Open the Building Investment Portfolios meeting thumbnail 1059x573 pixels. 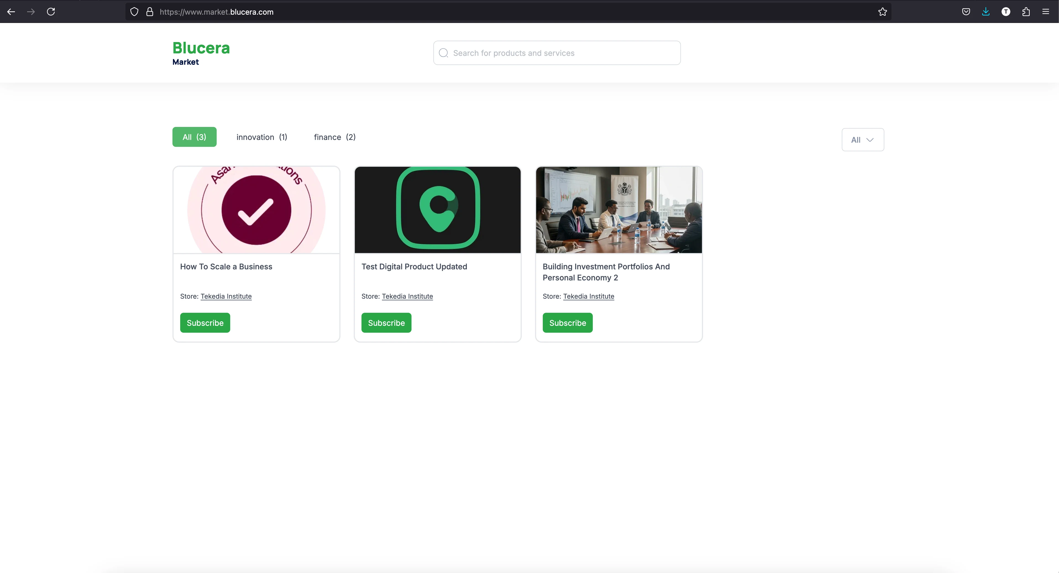pyautogui.click(x=619, y=210)
